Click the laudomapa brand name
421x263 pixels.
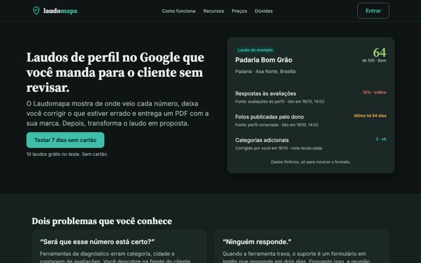pyautogui.click(x=61, y=11)
